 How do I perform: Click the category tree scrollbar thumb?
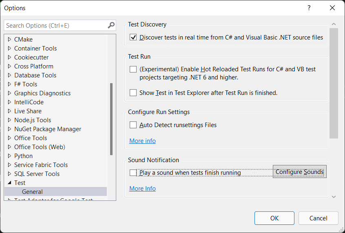111,119
